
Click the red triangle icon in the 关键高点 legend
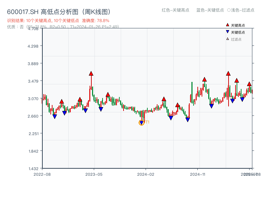[227, 25]
